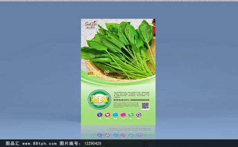Click the SunBo logo at poster top

91,25
